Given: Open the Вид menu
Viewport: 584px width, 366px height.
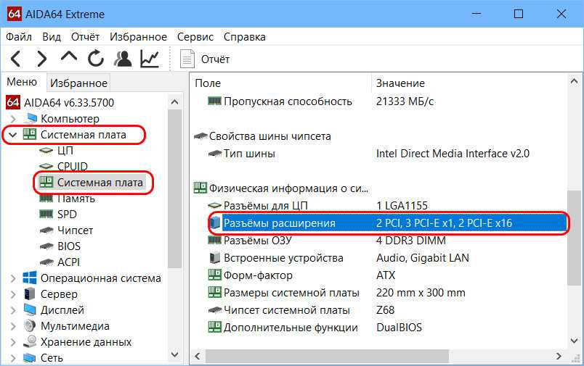Looking at the screenshot, I should pyautogui.click(x=52, y=37).
